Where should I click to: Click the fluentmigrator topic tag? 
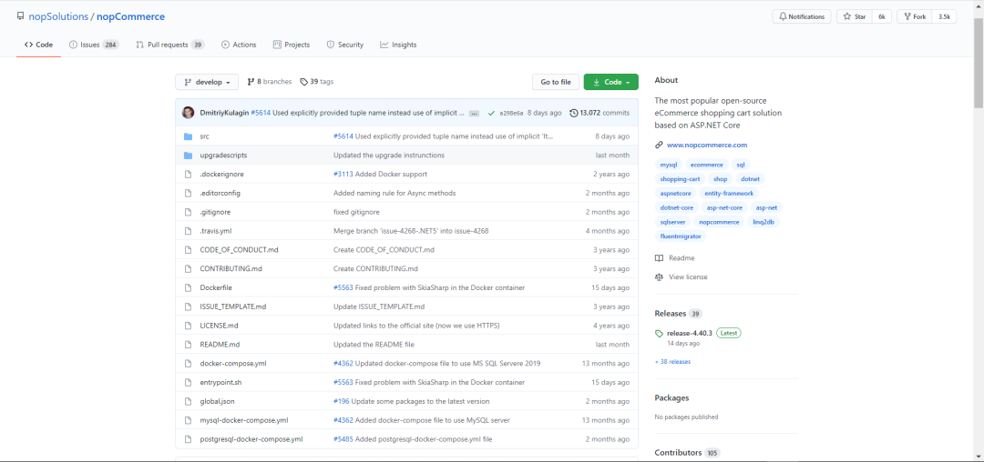pos(681,236)
